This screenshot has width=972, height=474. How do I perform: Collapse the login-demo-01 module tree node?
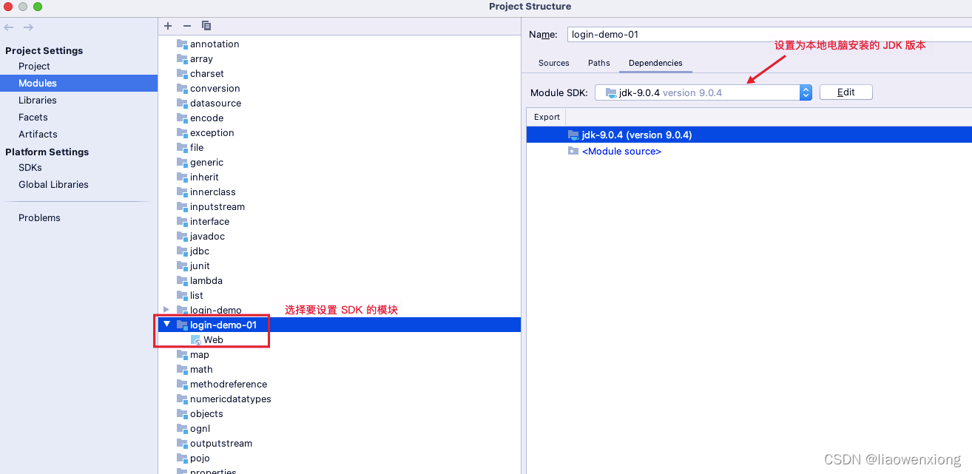click(166, 324)
